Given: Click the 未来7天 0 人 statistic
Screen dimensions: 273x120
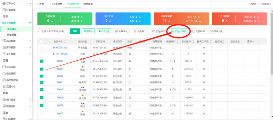Looking at the screenshot, I should pyautogui.click(x=251, y=17).
